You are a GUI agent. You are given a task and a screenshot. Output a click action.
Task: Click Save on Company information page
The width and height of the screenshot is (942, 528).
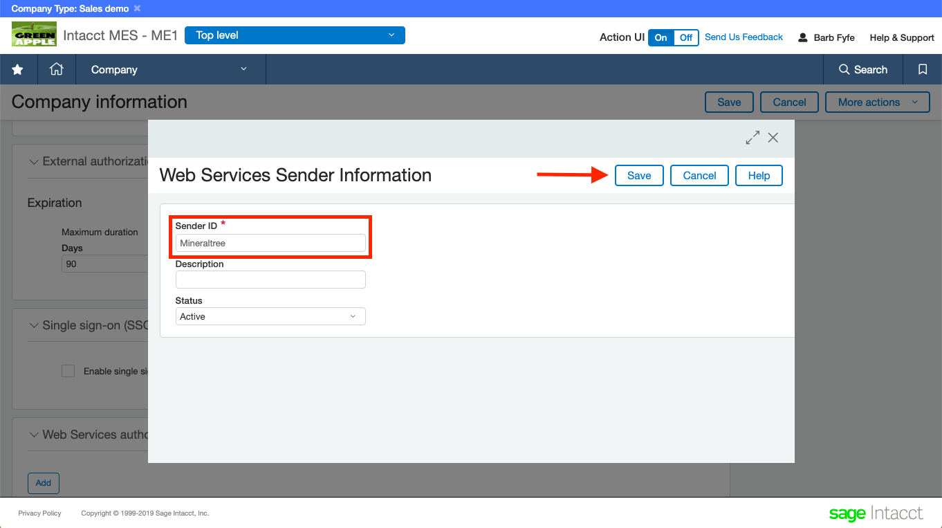point(729,102)
